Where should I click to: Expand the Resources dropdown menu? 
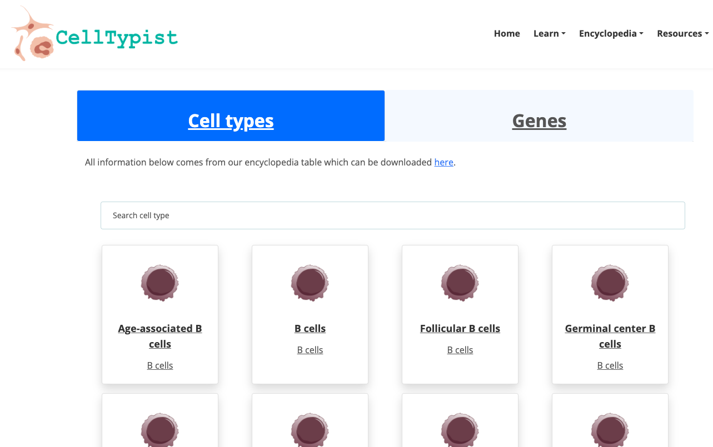click(682, 33)
